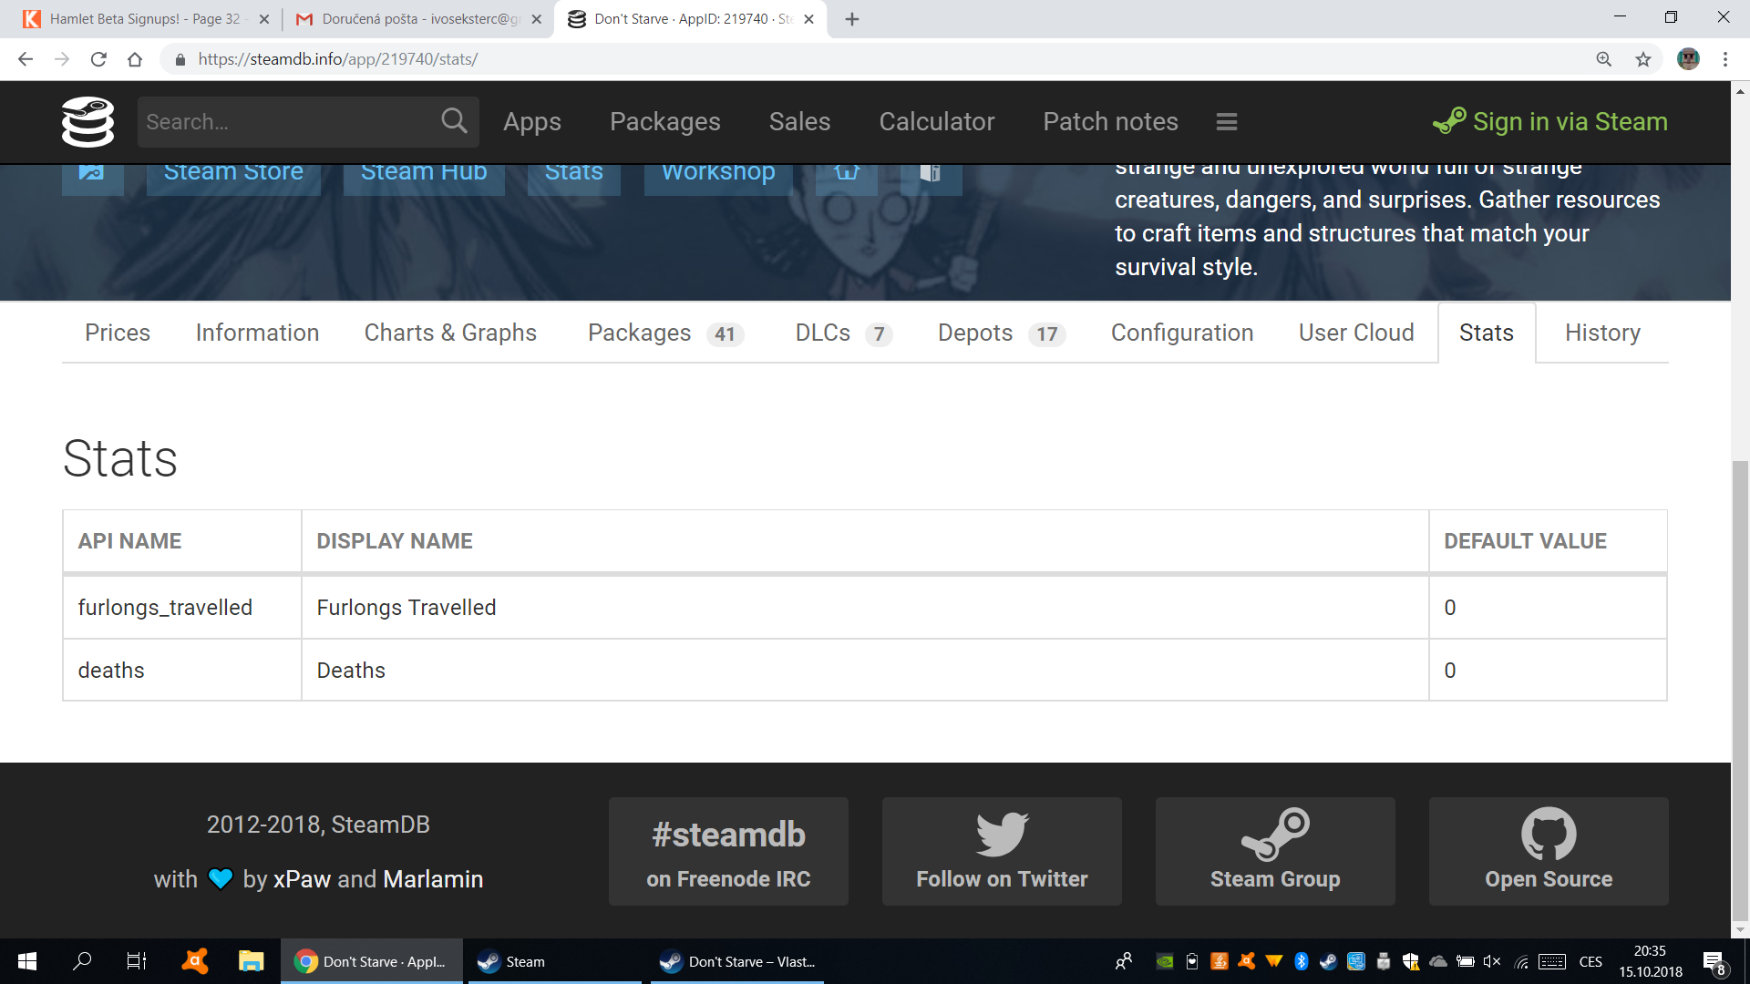Reload the page
Screen dimensions: 1750x984
coord(98,59)
